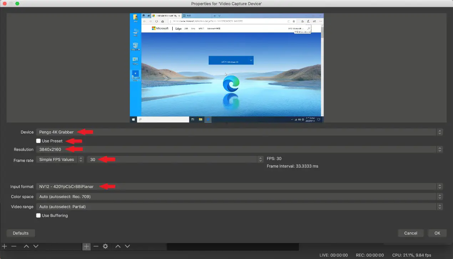Enable the Use Preset checkbox

[39, 141]
